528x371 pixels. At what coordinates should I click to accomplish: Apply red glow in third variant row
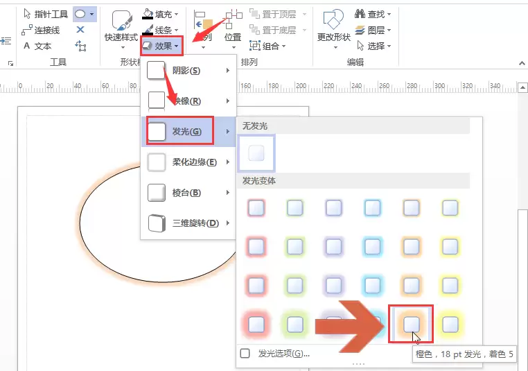coord(256,286)
